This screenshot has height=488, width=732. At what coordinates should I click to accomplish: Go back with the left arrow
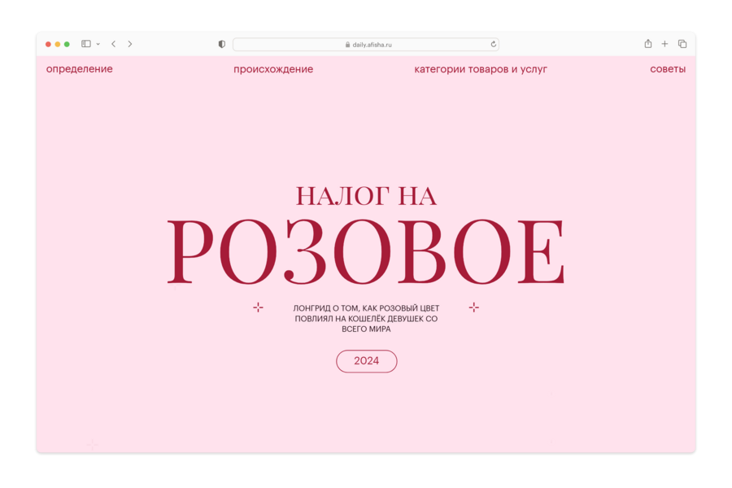pos(113,44)
